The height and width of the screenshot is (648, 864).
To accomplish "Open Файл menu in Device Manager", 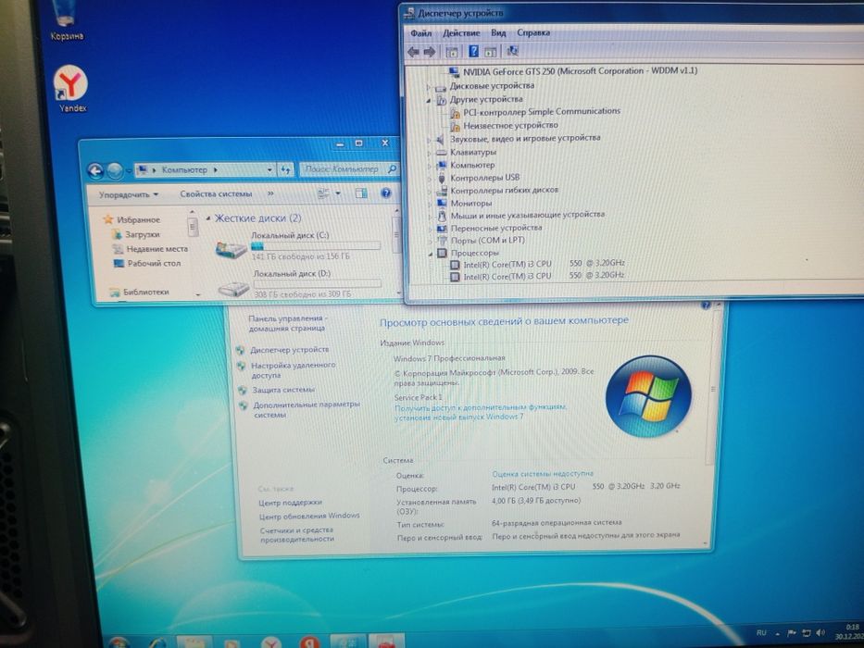I will click(x=420, y=33).
